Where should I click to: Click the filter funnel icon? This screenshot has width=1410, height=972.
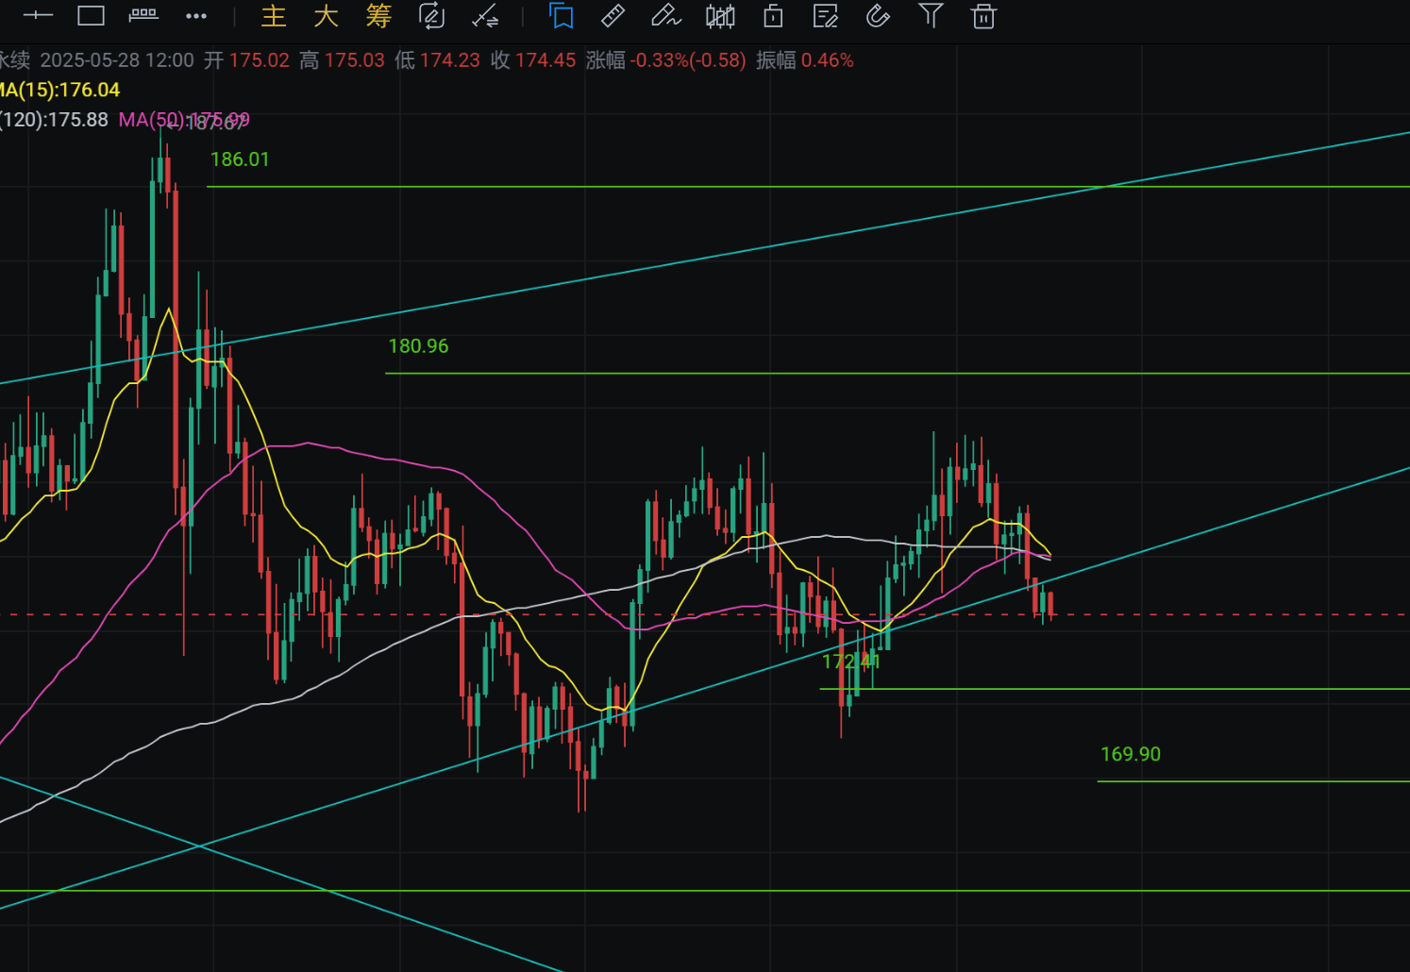(x=931, y=16)
